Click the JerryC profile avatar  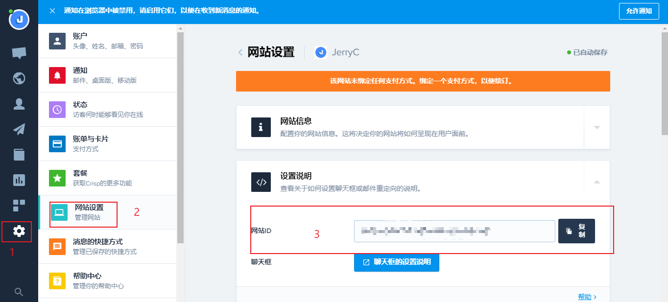pyautogui.click(x=19, y=20)
